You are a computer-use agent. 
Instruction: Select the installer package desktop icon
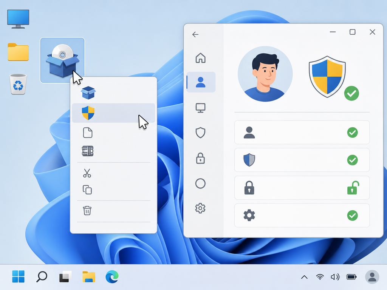point(62,60)
